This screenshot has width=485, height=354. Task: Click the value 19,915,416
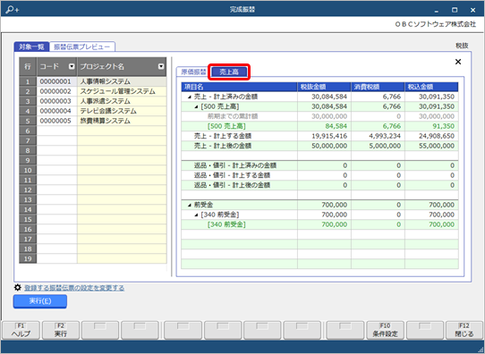329,136
